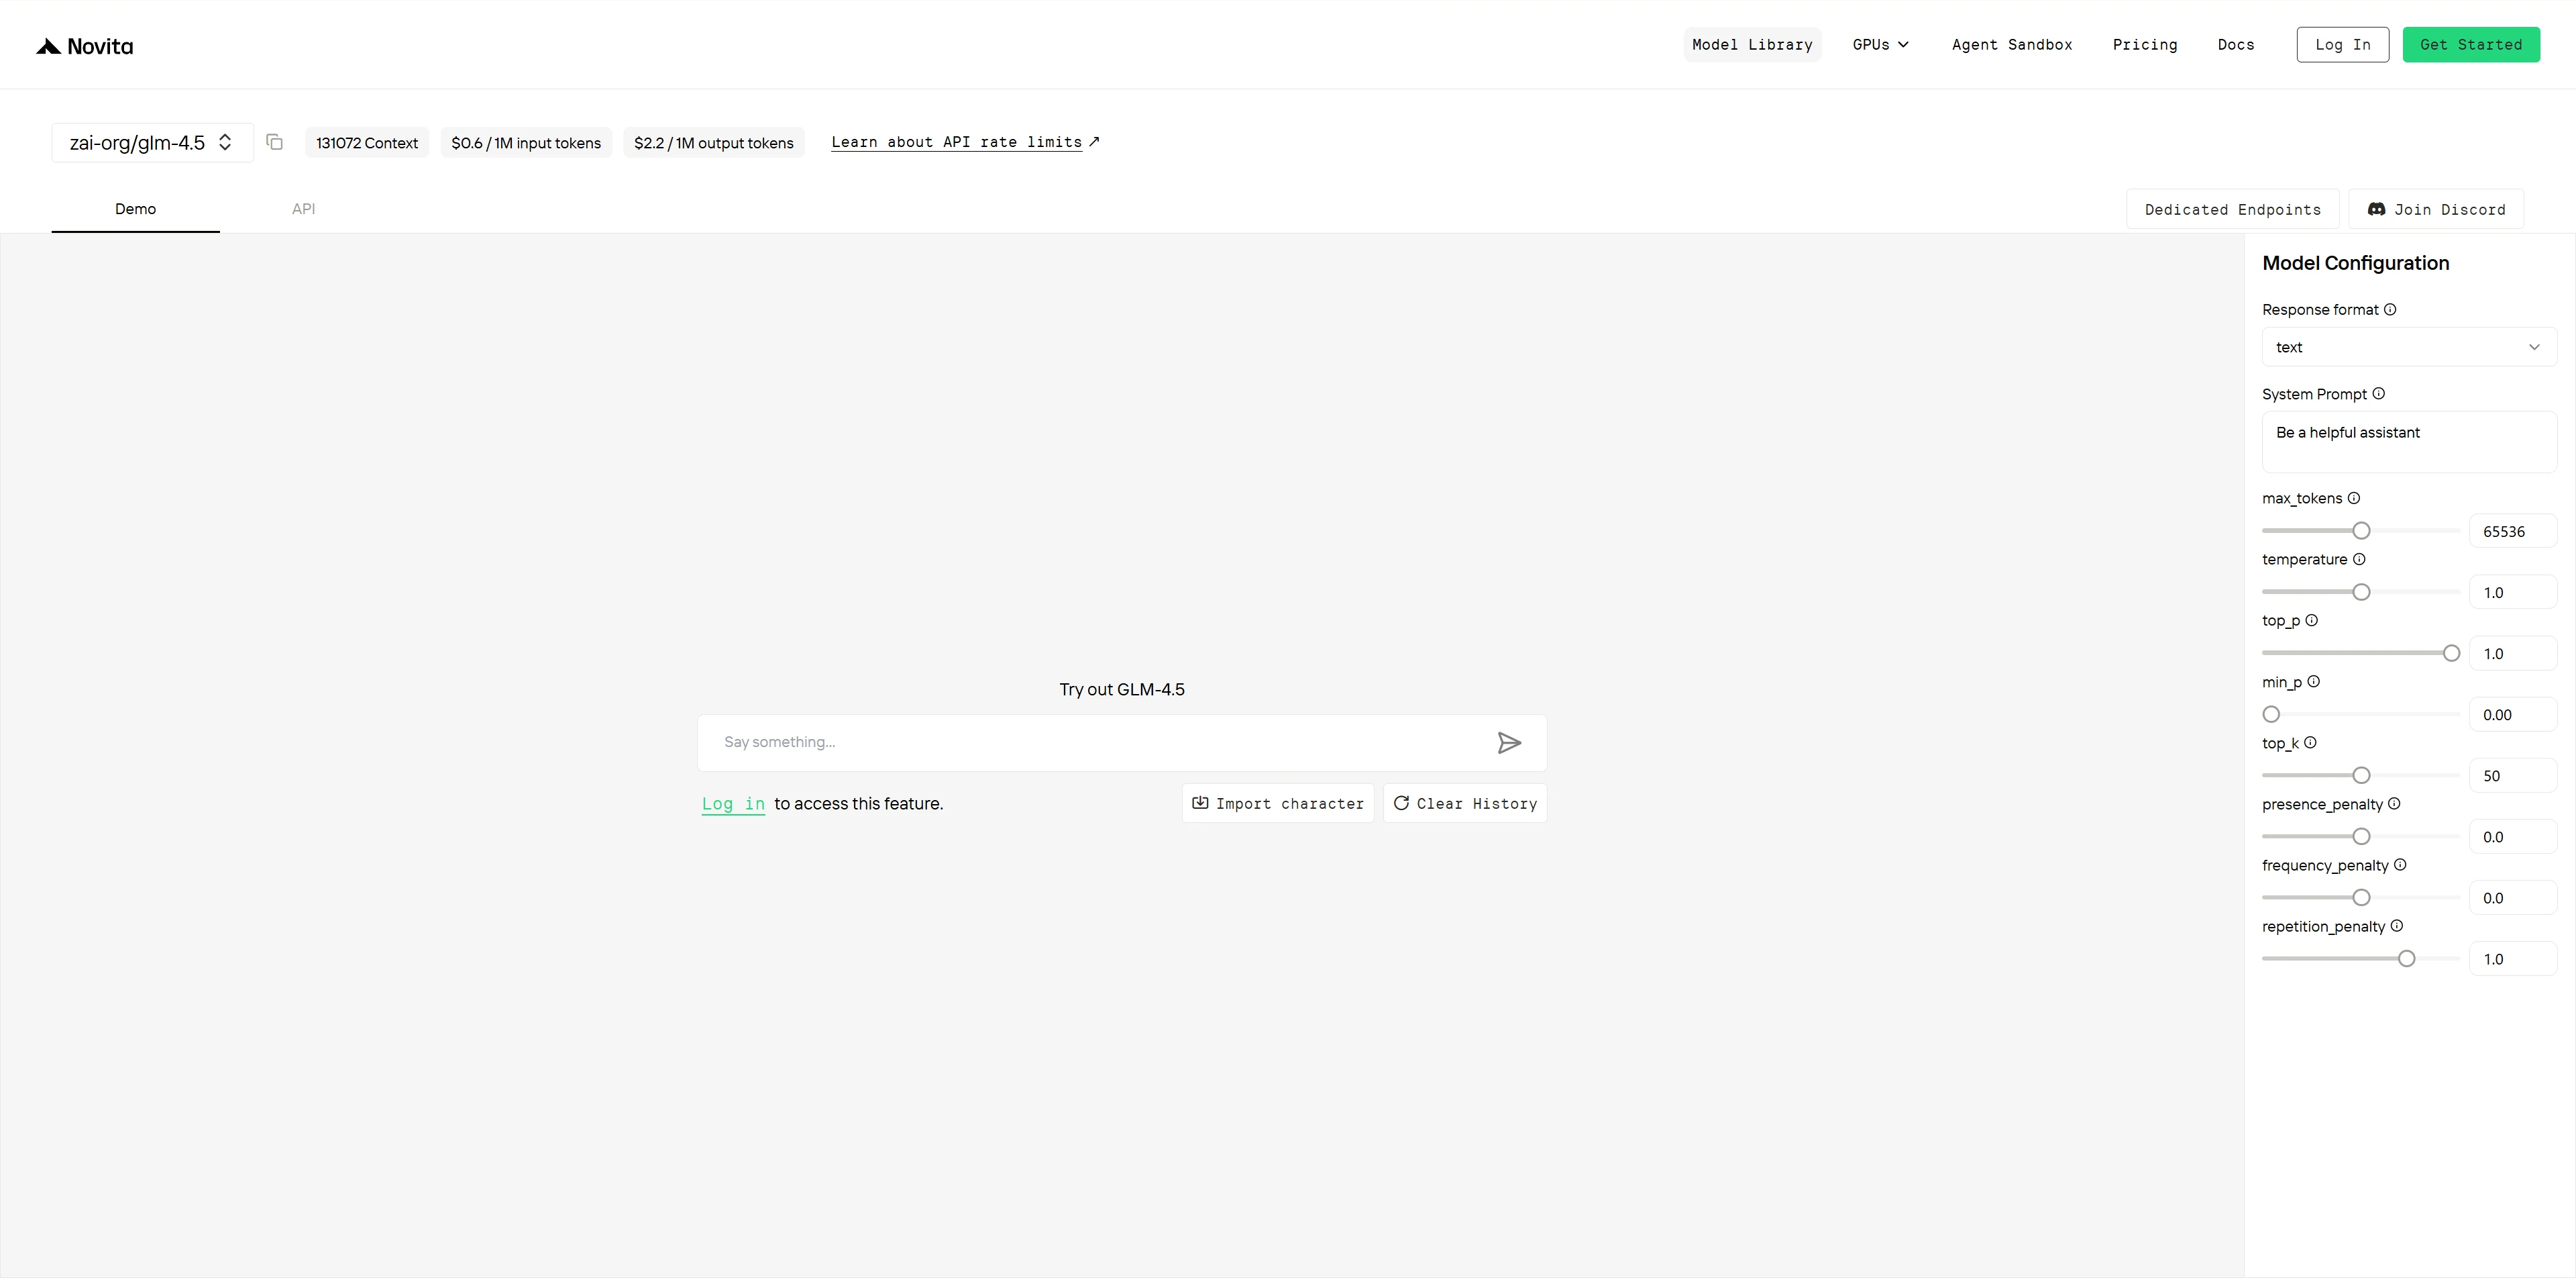This screenshot has height=1280, width=2576.
Task: Open the Pricing page
Action: tap(2144, 45)
